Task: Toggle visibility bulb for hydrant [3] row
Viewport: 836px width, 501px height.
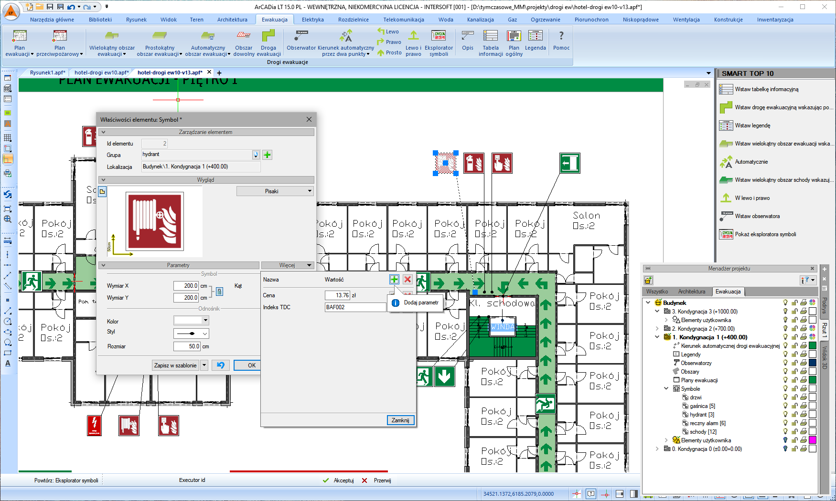Action: point(785,414)
